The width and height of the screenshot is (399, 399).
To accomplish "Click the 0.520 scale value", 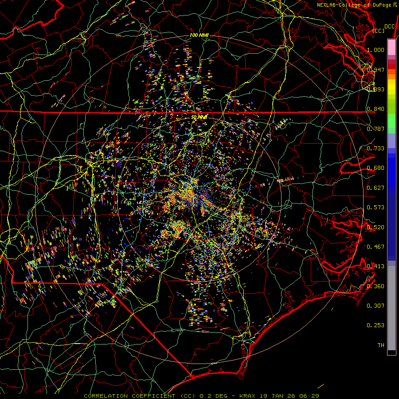I will 376,227.
